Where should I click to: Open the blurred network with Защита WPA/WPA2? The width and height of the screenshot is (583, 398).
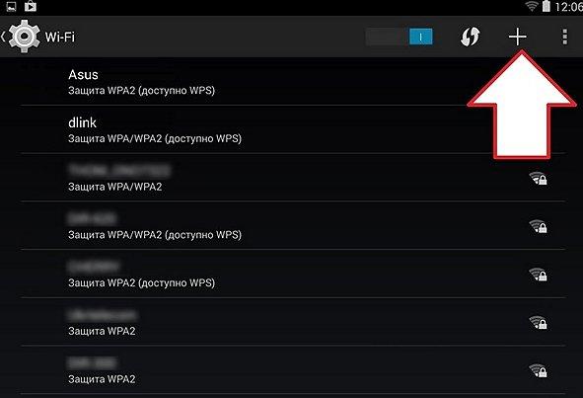[x=293, y=178]
